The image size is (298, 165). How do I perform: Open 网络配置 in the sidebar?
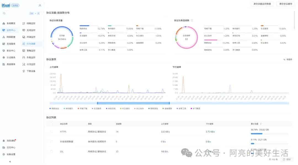pyautogui.click(x=9, y=37)
